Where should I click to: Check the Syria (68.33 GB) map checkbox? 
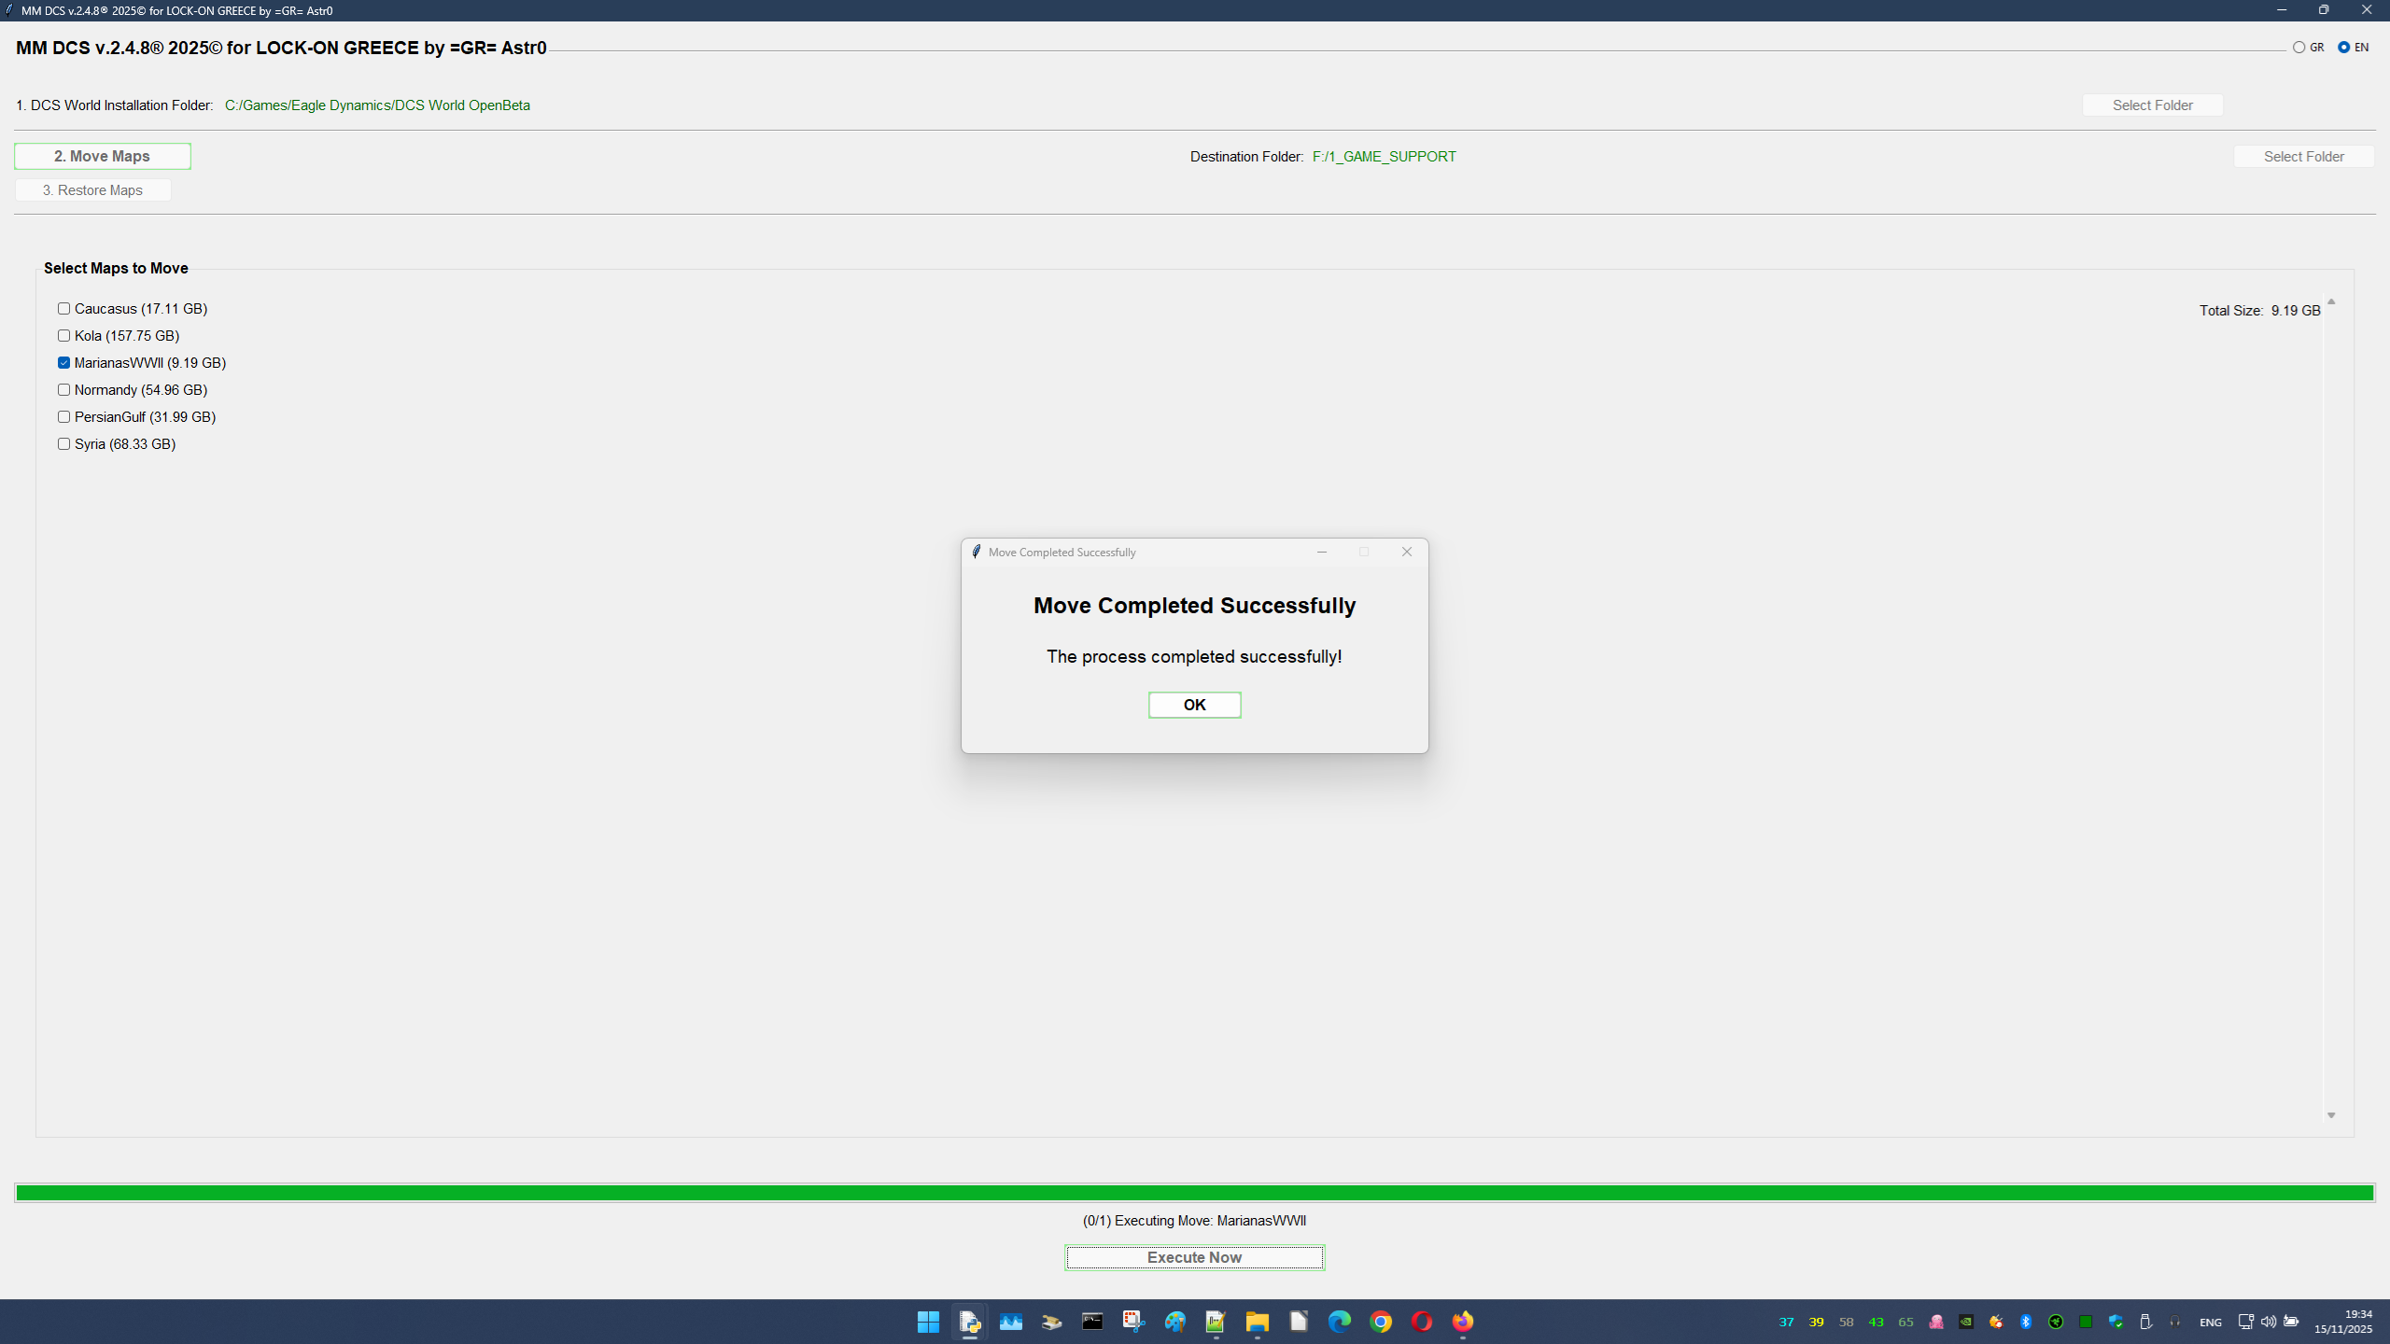tap(63, 443)
